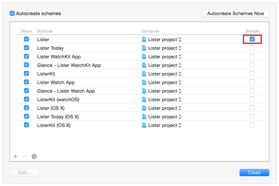The image size is (279, 186).
Task: Open Container dropdown for Lister Today scheme
Action: pos(162,48)
